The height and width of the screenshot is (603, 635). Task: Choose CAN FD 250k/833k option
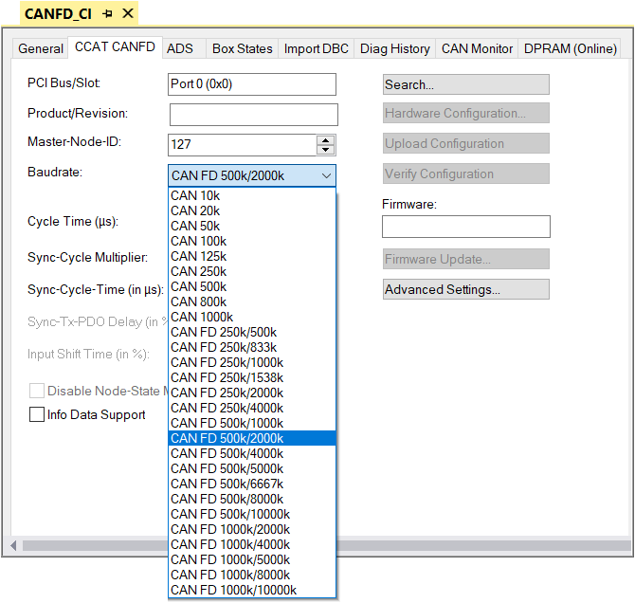(252, 347)
